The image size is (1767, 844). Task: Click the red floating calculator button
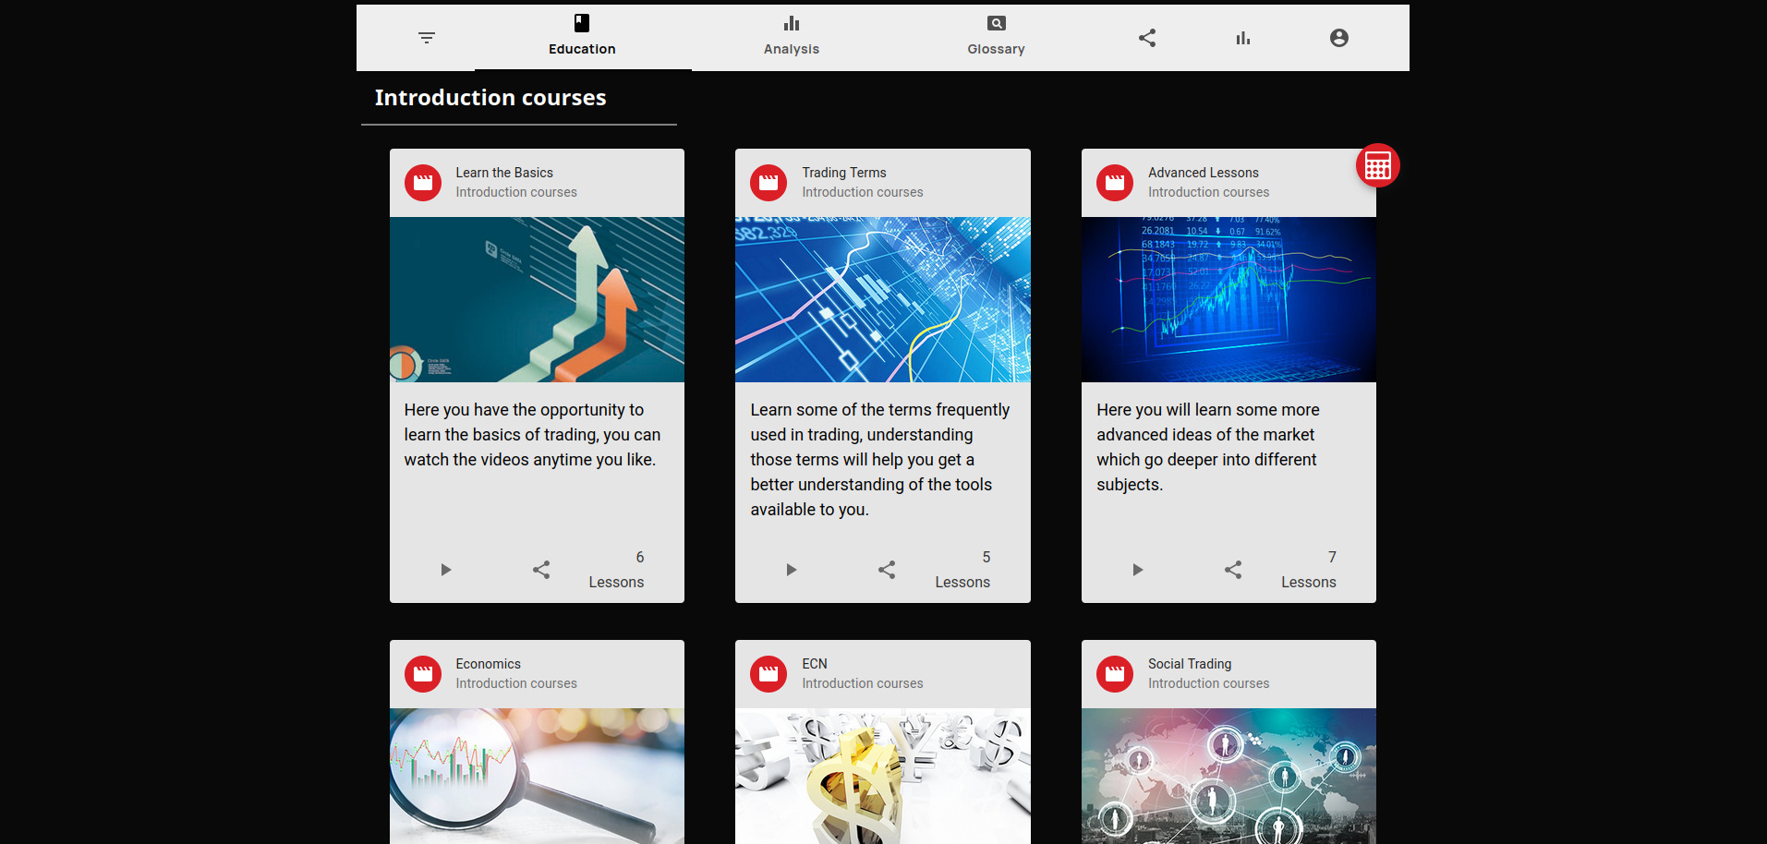click(x=1377, y=166)
